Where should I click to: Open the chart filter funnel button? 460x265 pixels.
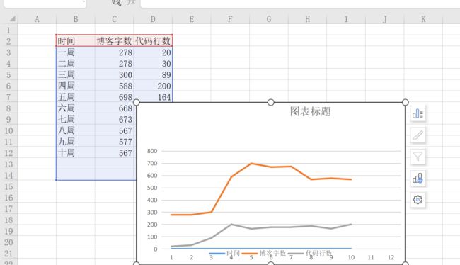(418, 157)
